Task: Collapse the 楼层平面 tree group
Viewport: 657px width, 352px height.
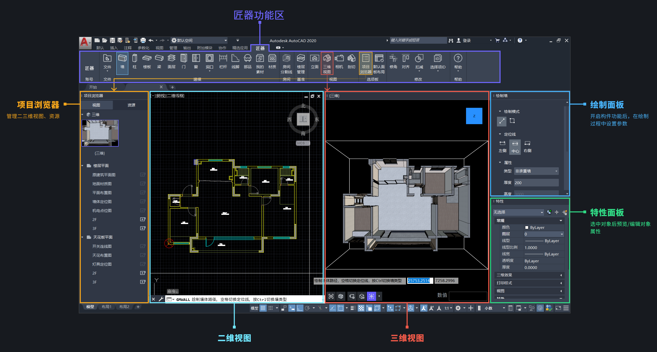Action: tap(82, 166)
